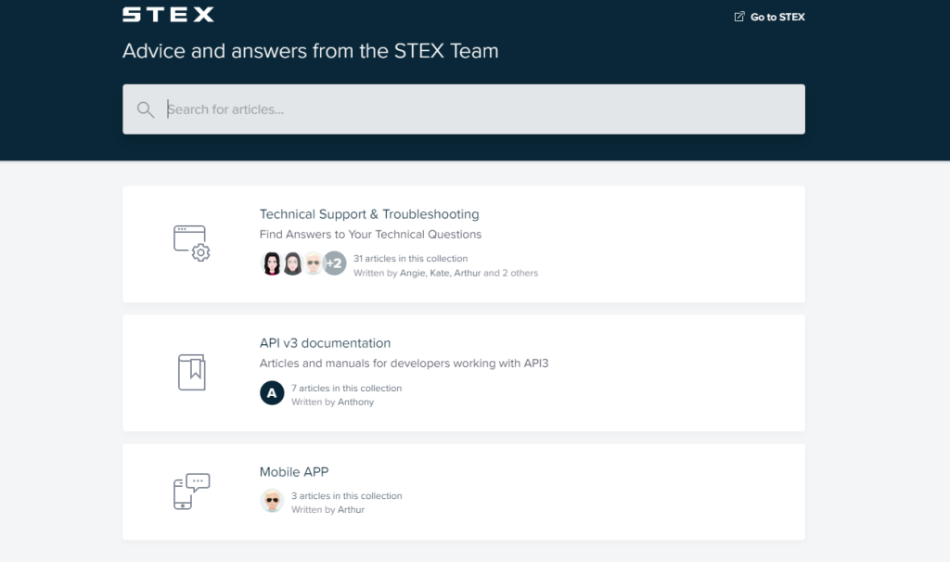
Task: Click Anthony's 'A' avatar circle
Action: pyautogui.click(x=272, y=393)
